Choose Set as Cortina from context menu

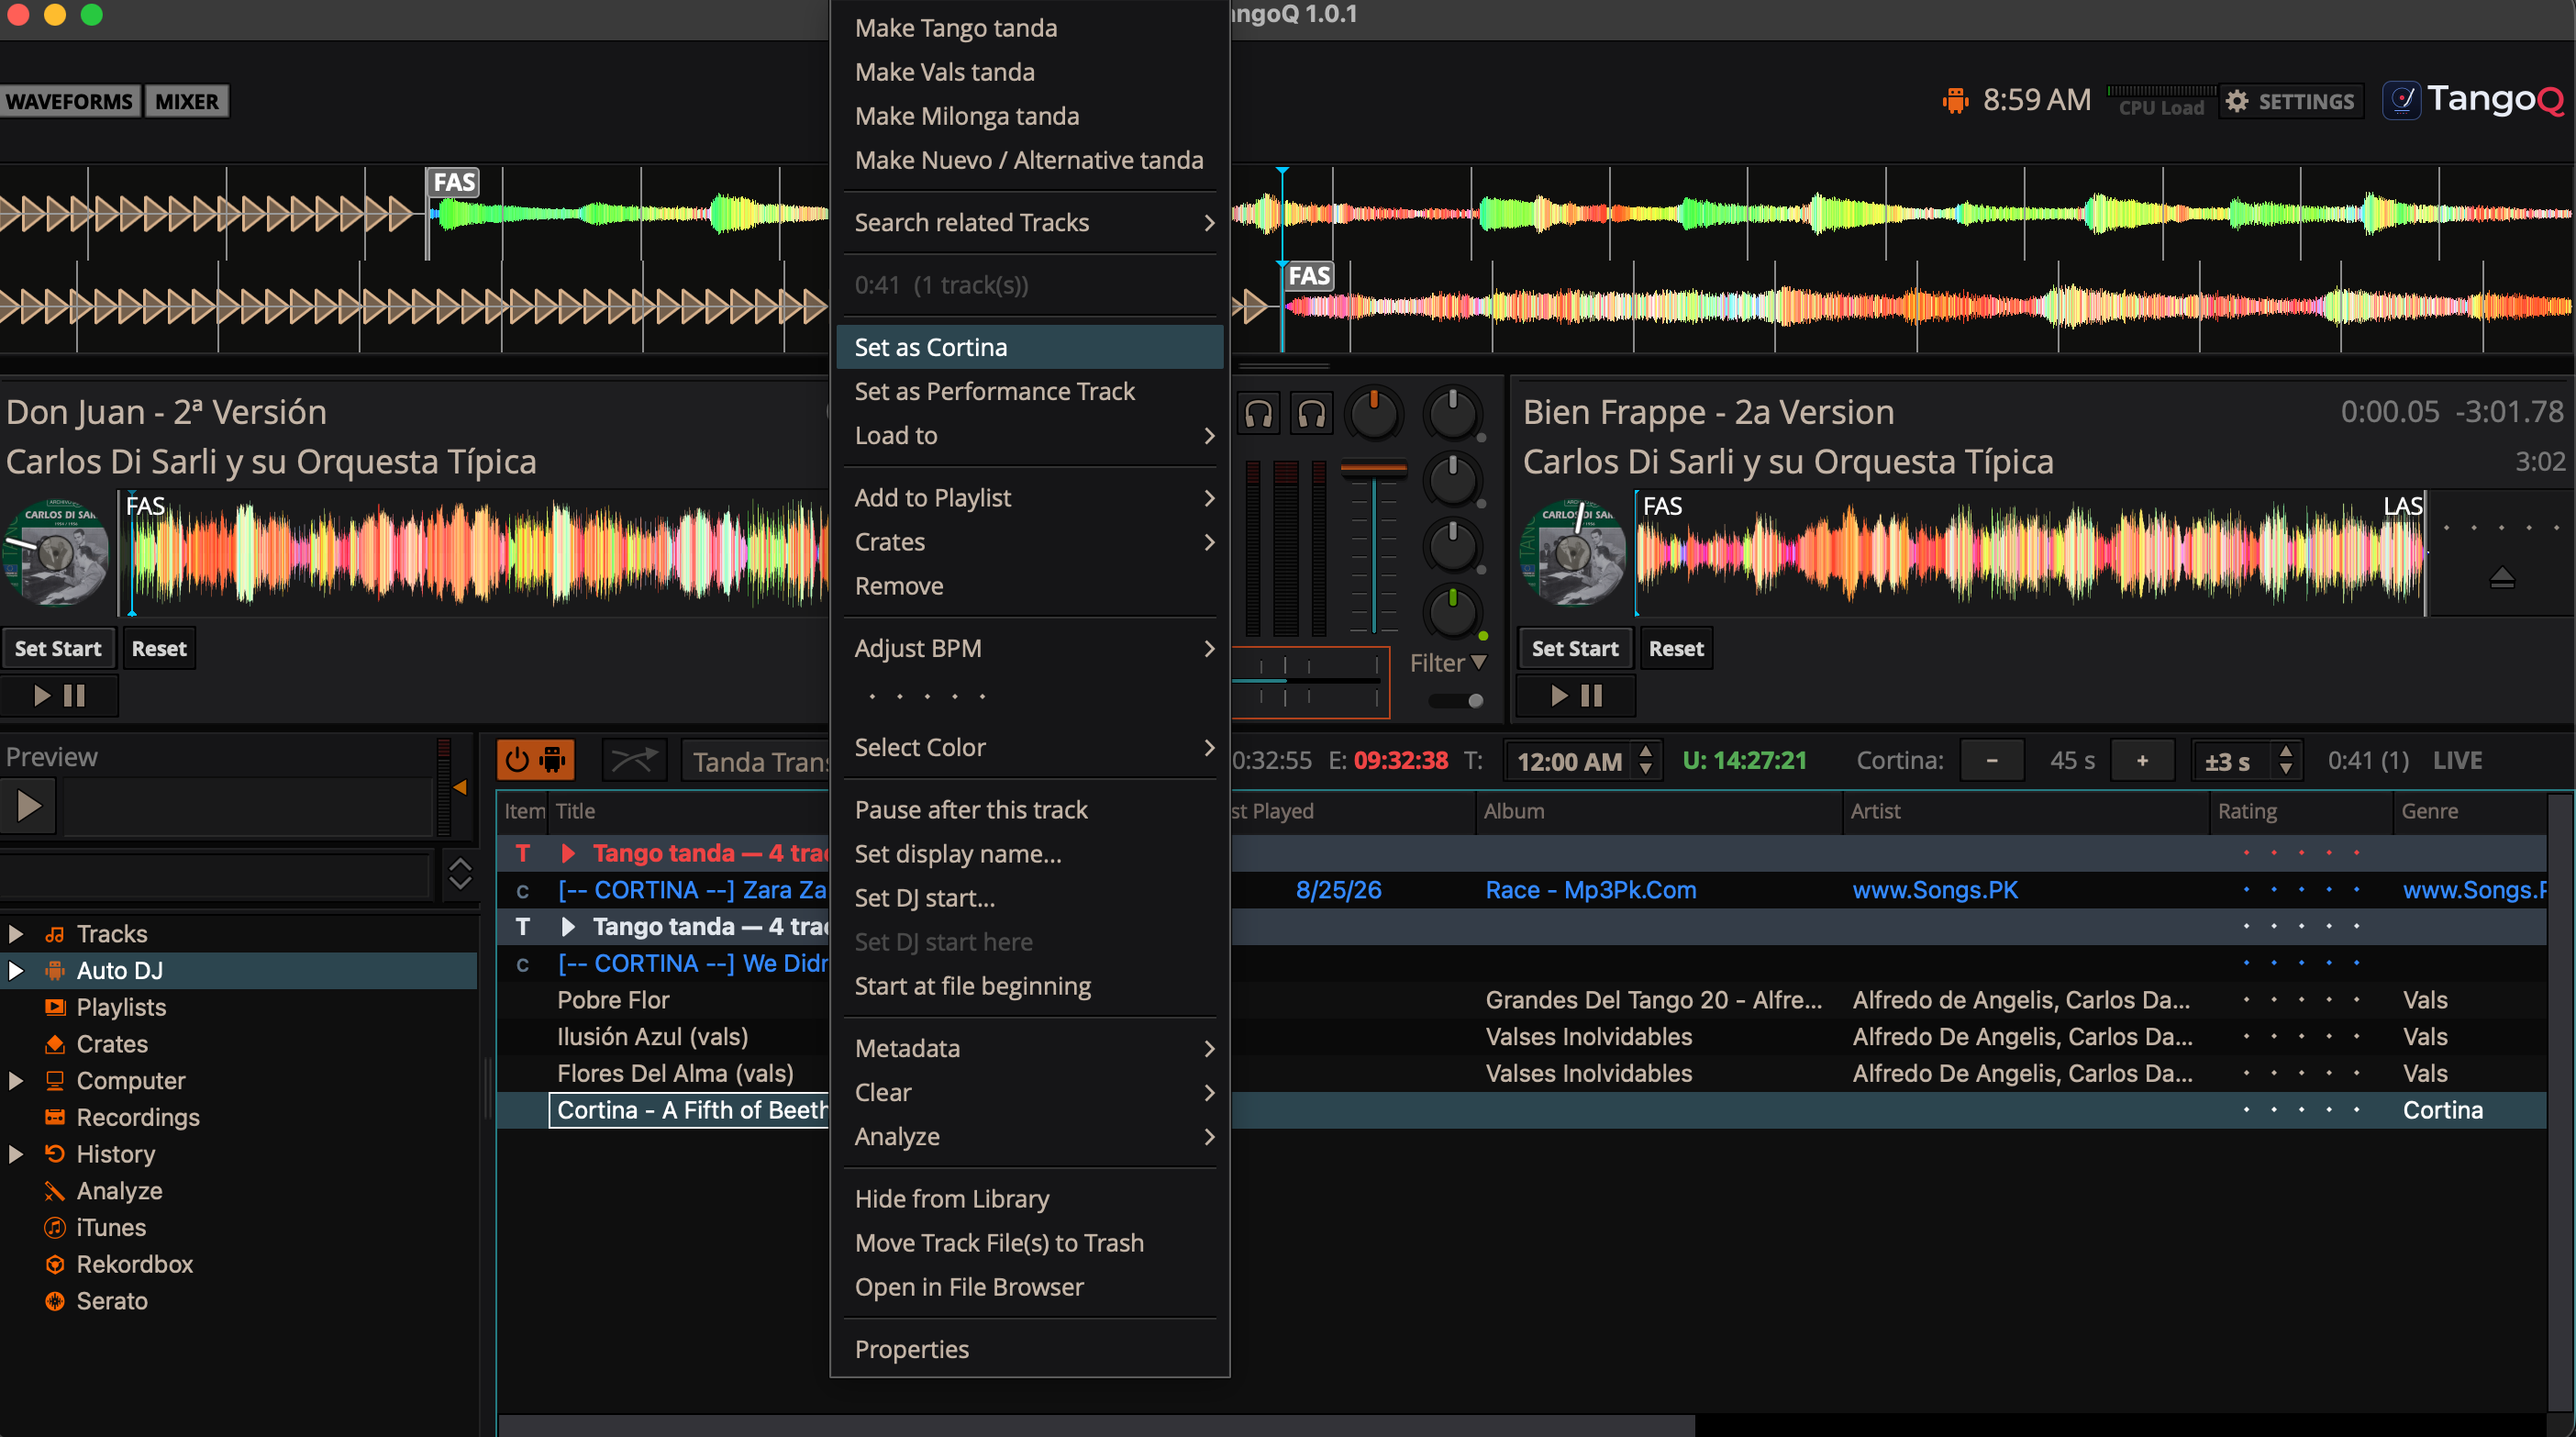[x=1030, y=347]
